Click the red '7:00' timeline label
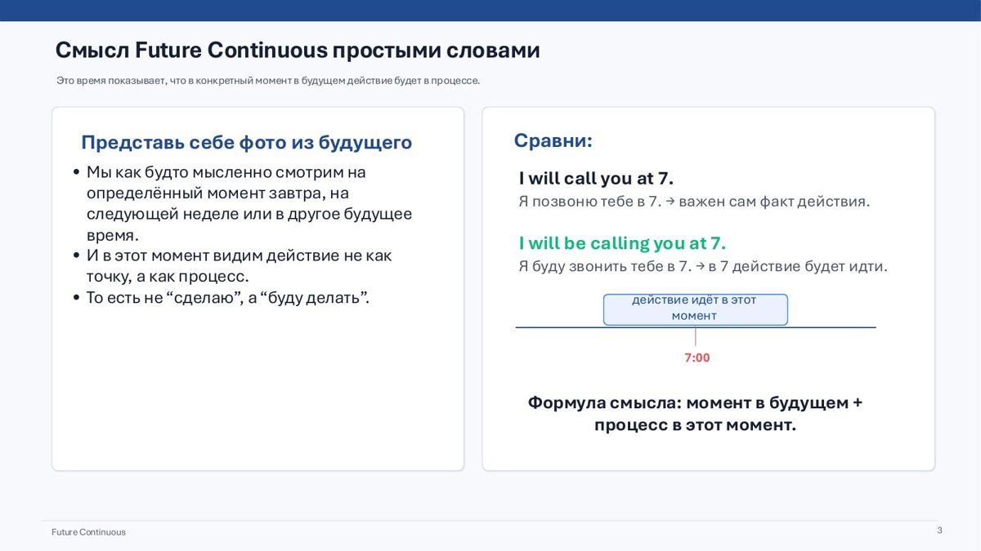Screen dimensions: 981x551 point(697,358)
